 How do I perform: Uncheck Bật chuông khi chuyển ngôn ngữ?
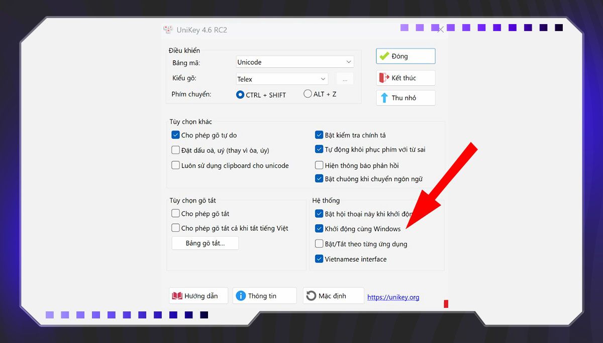pos(319,179)
